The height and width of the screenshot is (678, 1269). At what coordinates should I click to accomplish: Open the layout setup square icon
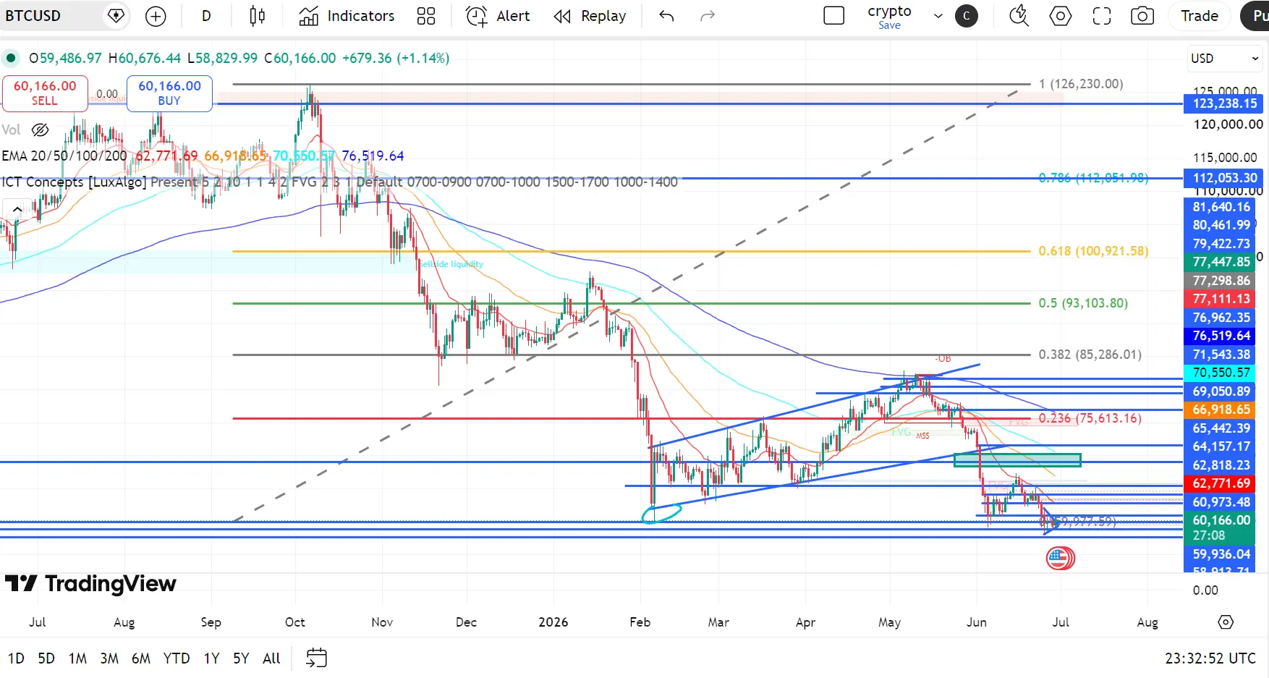[834, 16]
